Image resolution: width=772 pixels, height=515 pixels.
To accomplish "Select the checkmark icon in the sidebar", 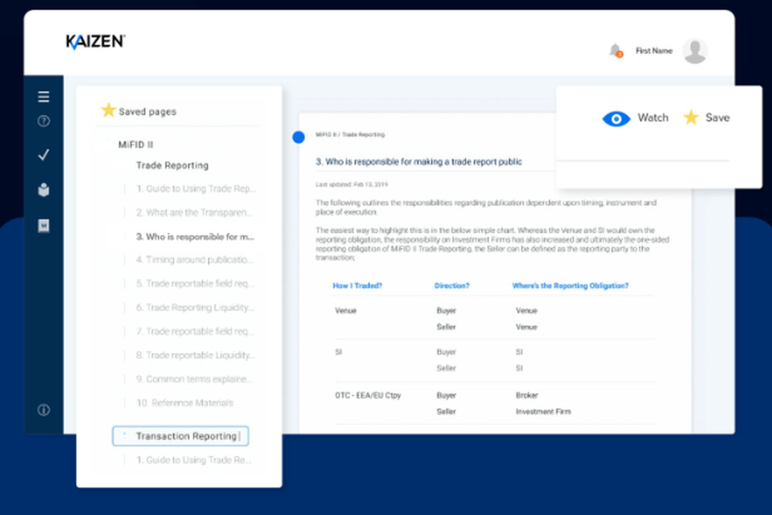I will tap(43, 154).
